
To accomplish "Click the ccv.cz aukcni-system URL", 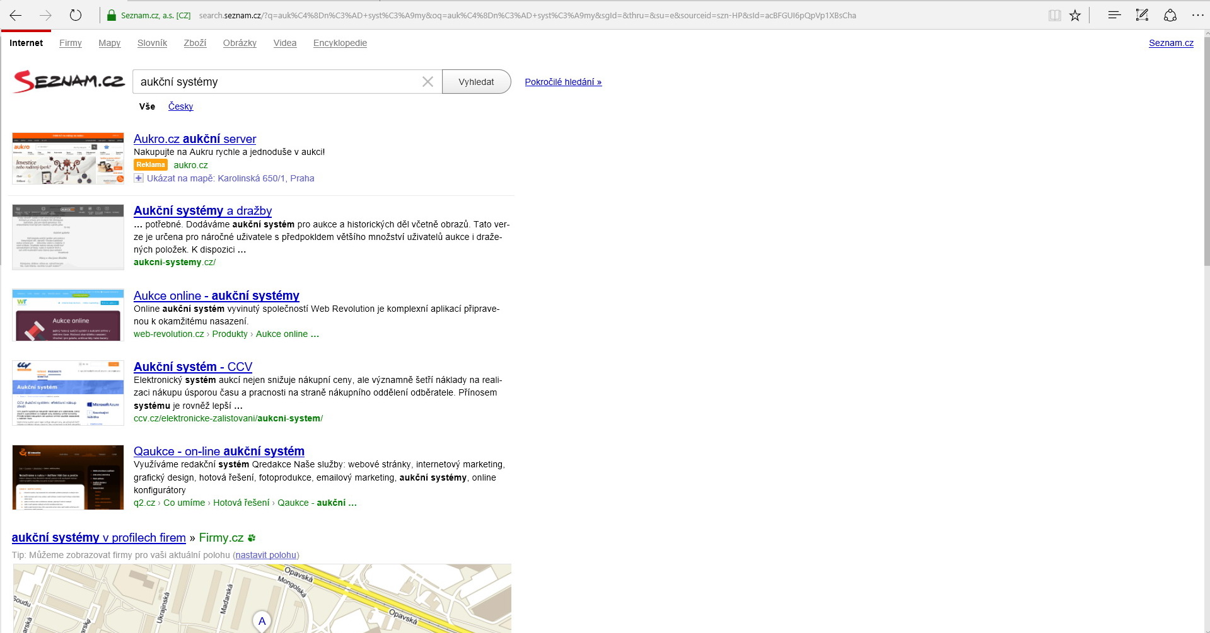I will tap(228, 418).
